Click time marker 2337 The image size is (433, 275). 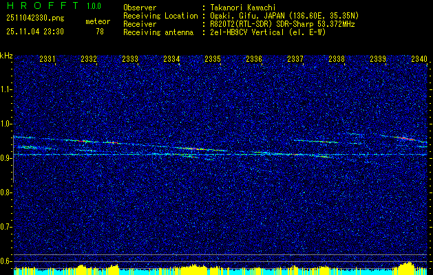click(x=295, y=59)
